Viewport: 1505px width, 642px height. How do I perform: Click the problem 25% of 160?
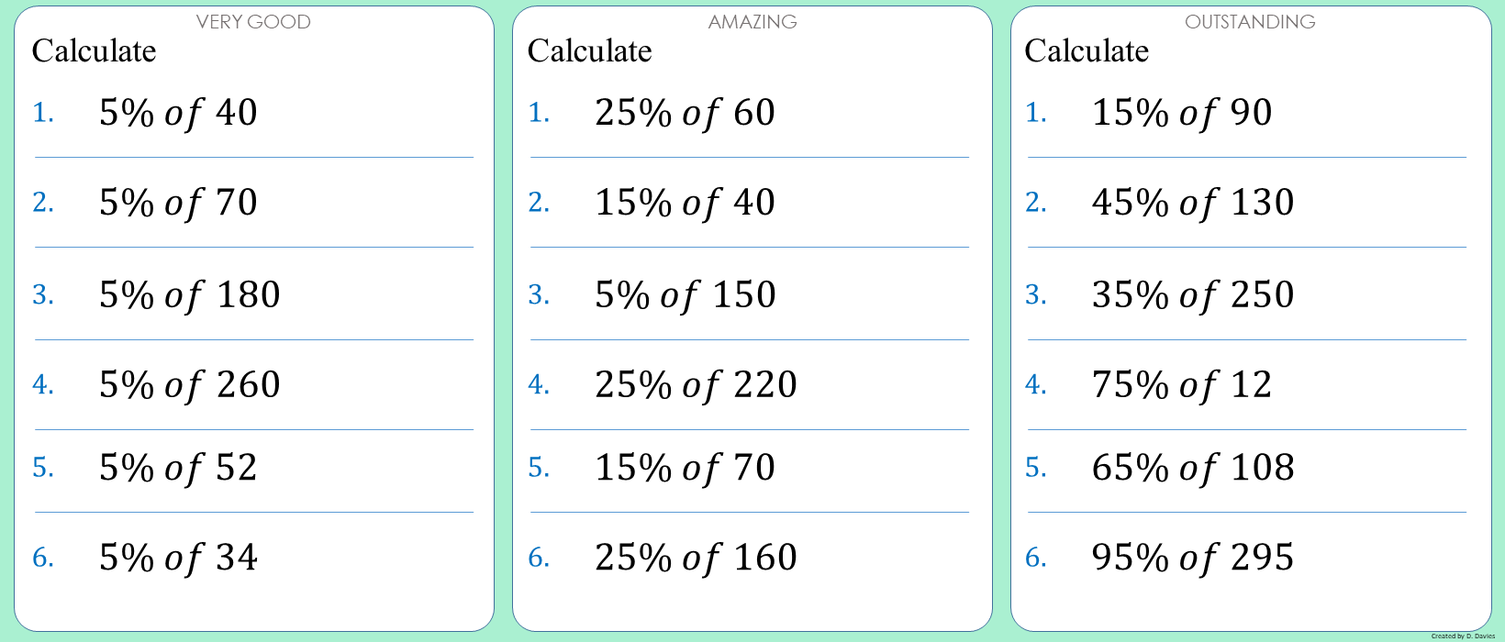(x=696, y=558)
